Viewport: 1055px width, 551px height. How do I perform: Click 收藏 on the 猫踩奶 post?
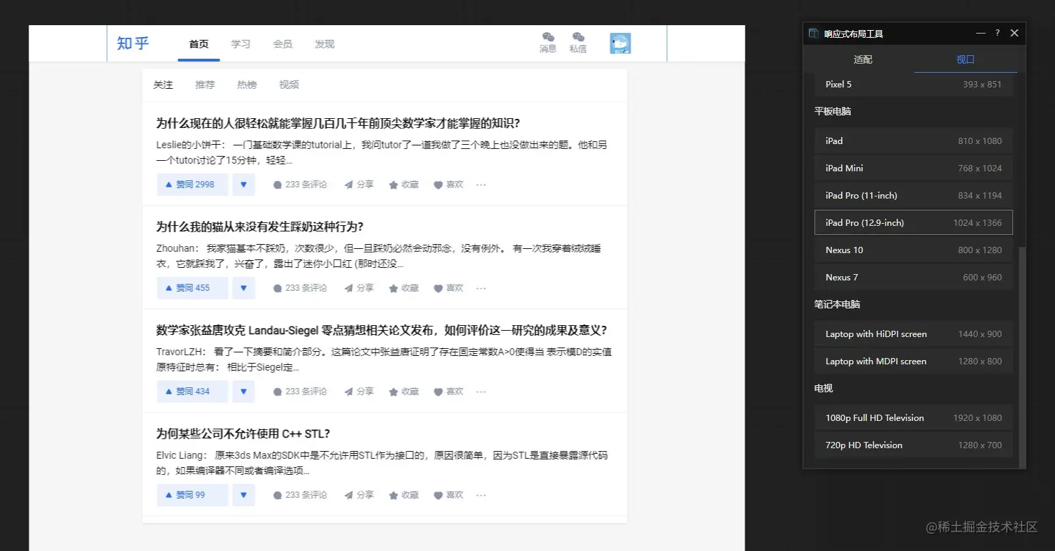(x=403, y=288)
